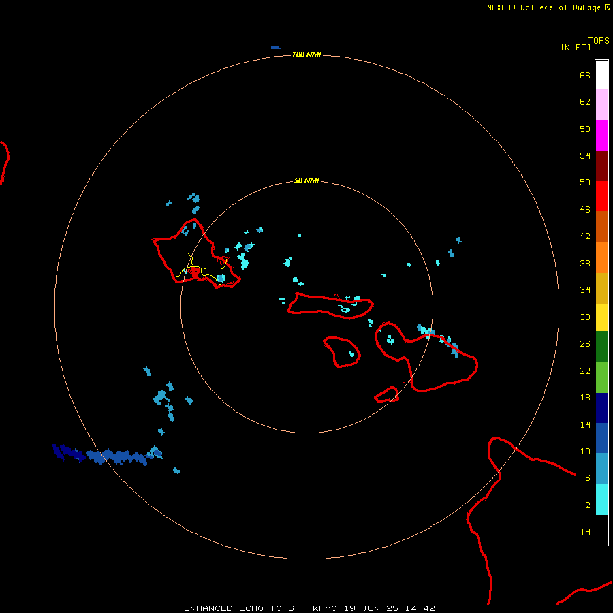
Task: Click the NEXLAB-College of DuPage credit text
Action: (548, 7)
